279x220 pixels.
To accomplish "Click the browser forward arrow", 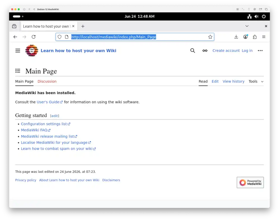I will click(x=24, y=37).
